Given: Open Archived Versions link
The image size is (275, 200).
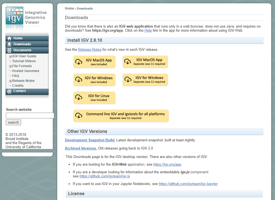Looking at the screenshot, I should coord(81,148).
